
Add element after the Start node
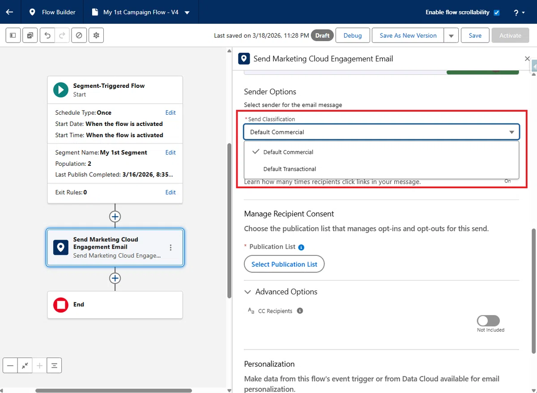115,216
